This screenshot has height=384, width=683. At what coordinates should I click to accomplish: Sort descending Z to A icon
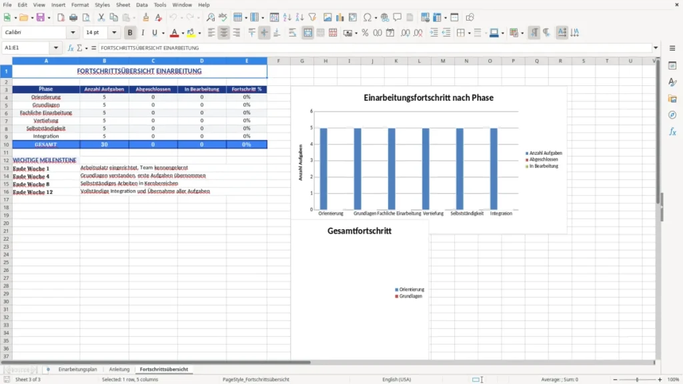coord(299,17)
